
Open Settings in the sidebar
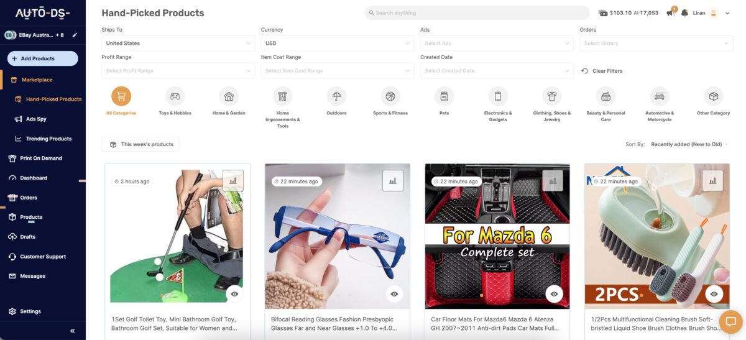(30, 311)
